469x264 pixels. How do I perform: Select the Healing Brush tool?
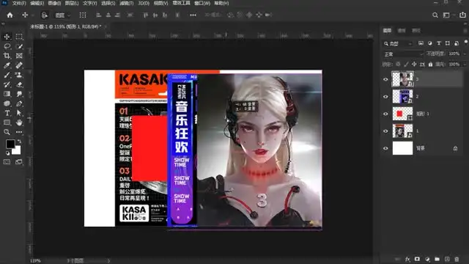click(19, 65)
